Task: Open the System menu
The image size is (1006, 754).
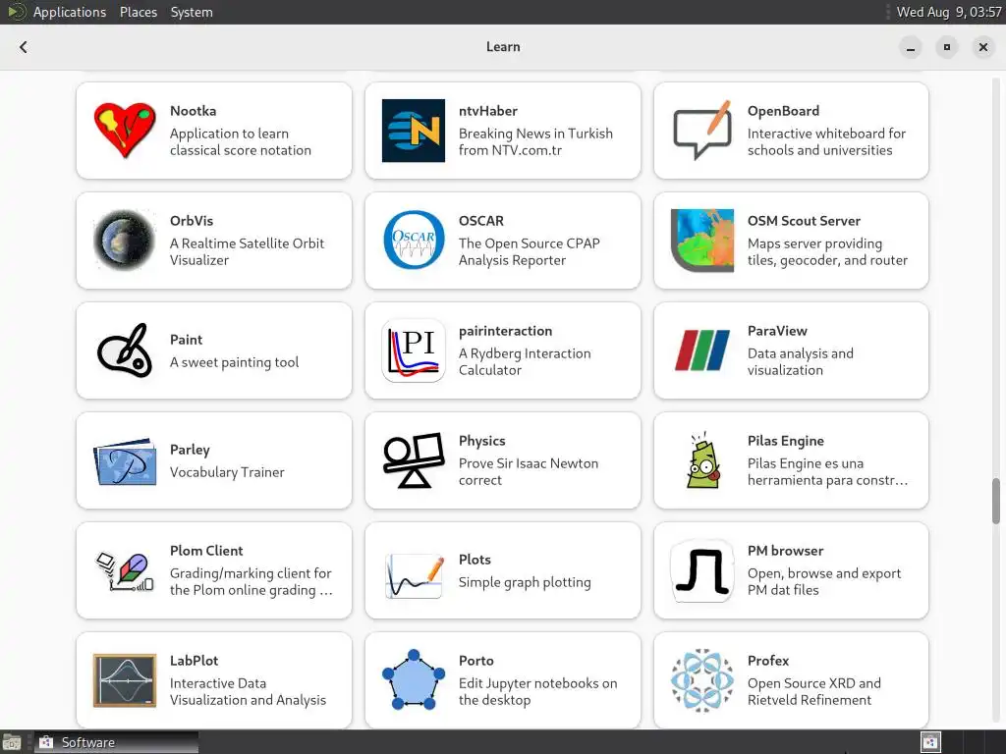Action: [192, 12]
